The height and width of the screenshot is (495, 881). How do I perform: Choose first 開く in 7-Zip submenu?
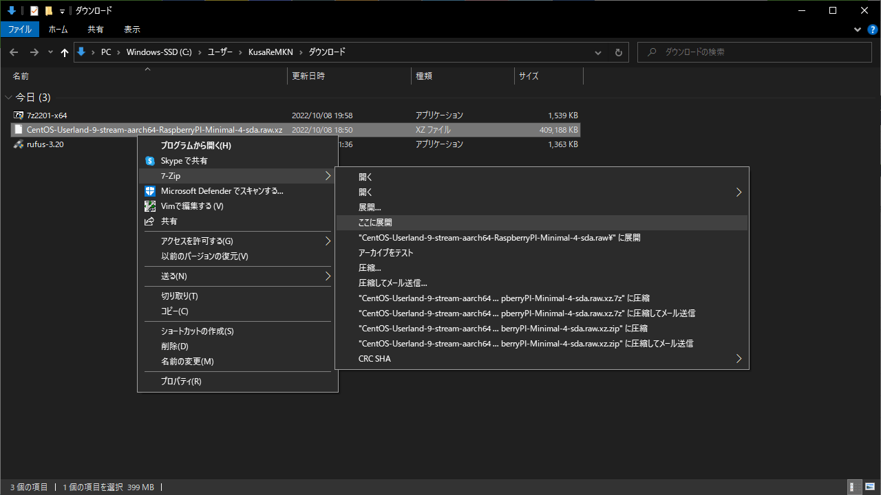(542, 177)
